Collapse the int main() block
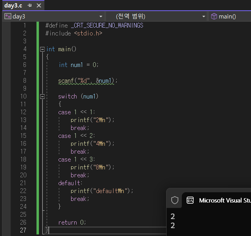 click(x=42, y=49)
